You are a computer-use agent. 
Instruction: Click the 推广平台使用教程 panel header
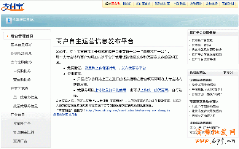(x=203, y=33)
